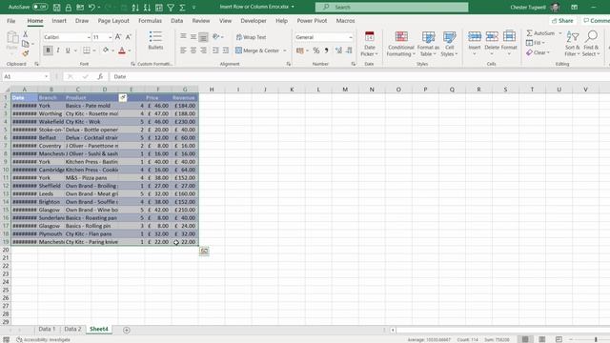Toggle Italic formatting
The image size is (610, 343).
(x=58, y=50)
